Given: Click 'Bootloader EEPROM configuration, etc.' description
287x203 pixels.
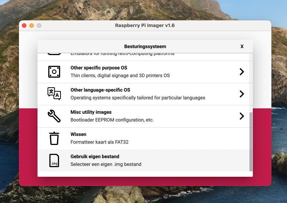Looking at the screenshot, I should tap(112, 120).
